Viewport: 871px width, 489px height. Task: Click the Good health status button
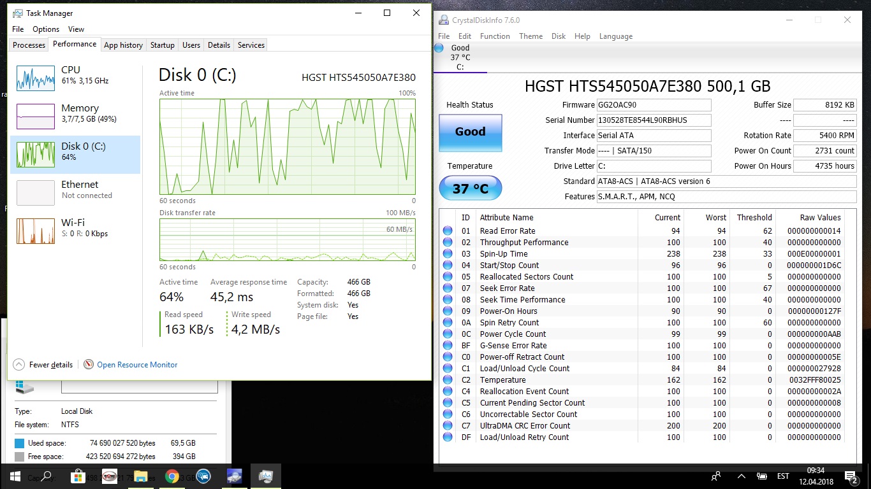pos(471,132)
